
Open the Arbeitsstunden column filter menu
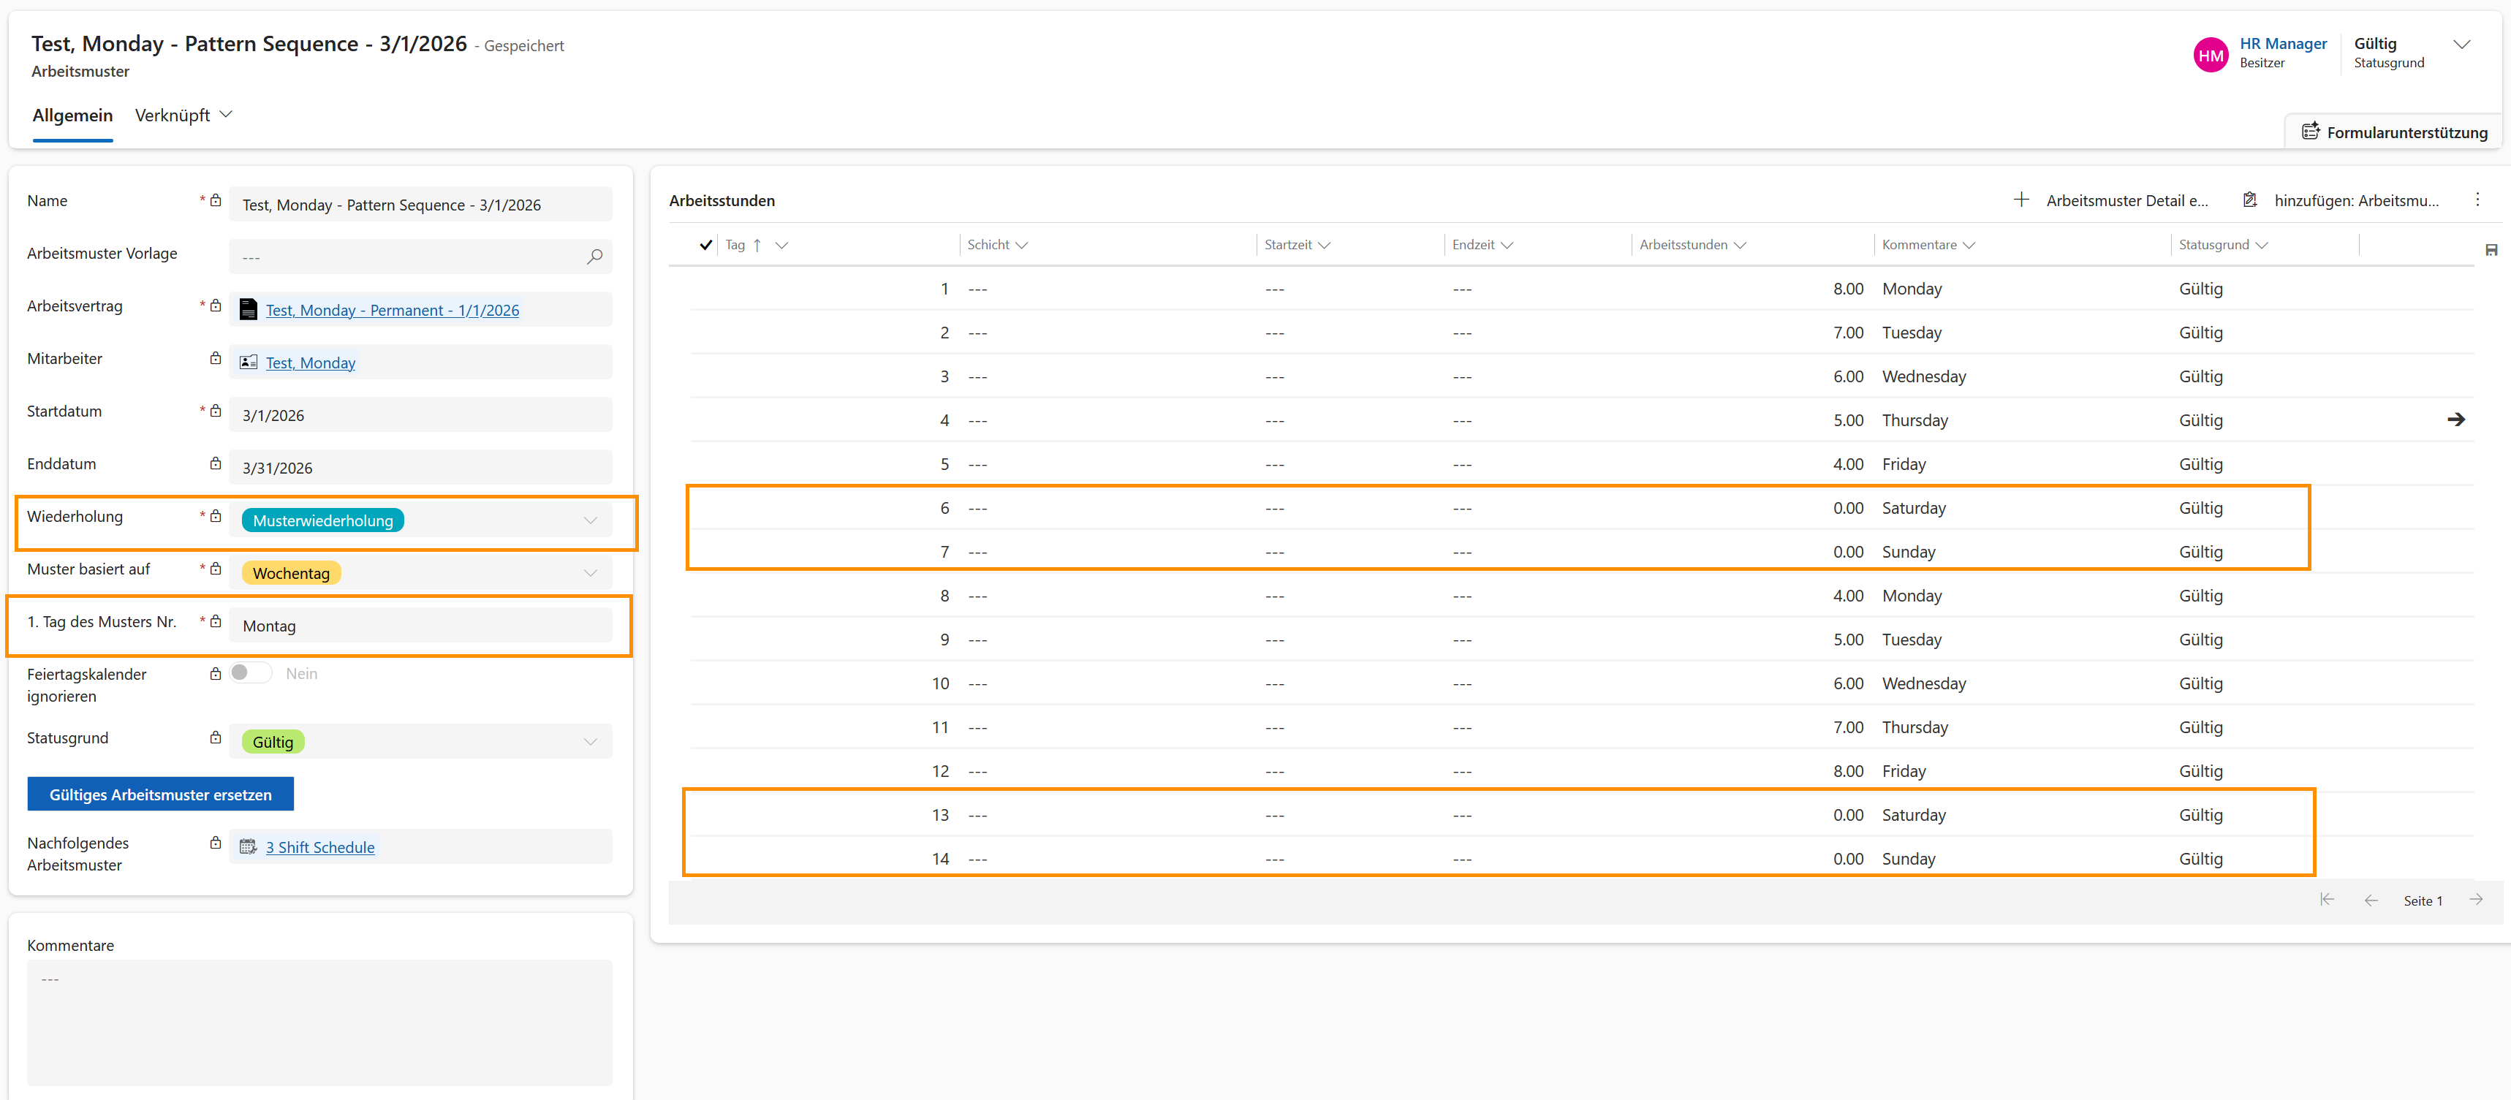click(x=1740, y=246)
